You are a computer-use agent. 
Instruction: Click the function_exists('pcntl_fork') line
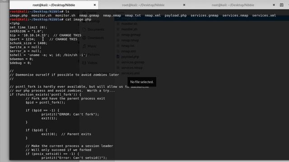45,94
